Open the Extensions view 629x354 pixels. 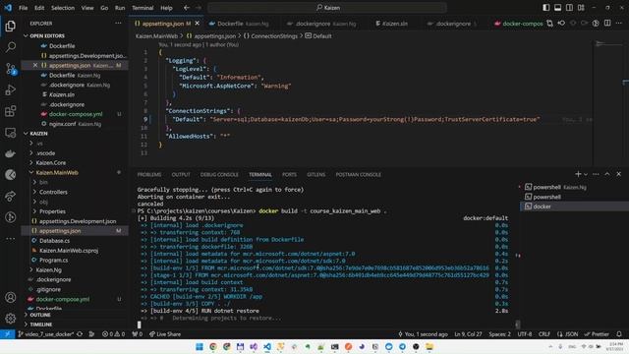pyautogui.click(x=11, y=111)
